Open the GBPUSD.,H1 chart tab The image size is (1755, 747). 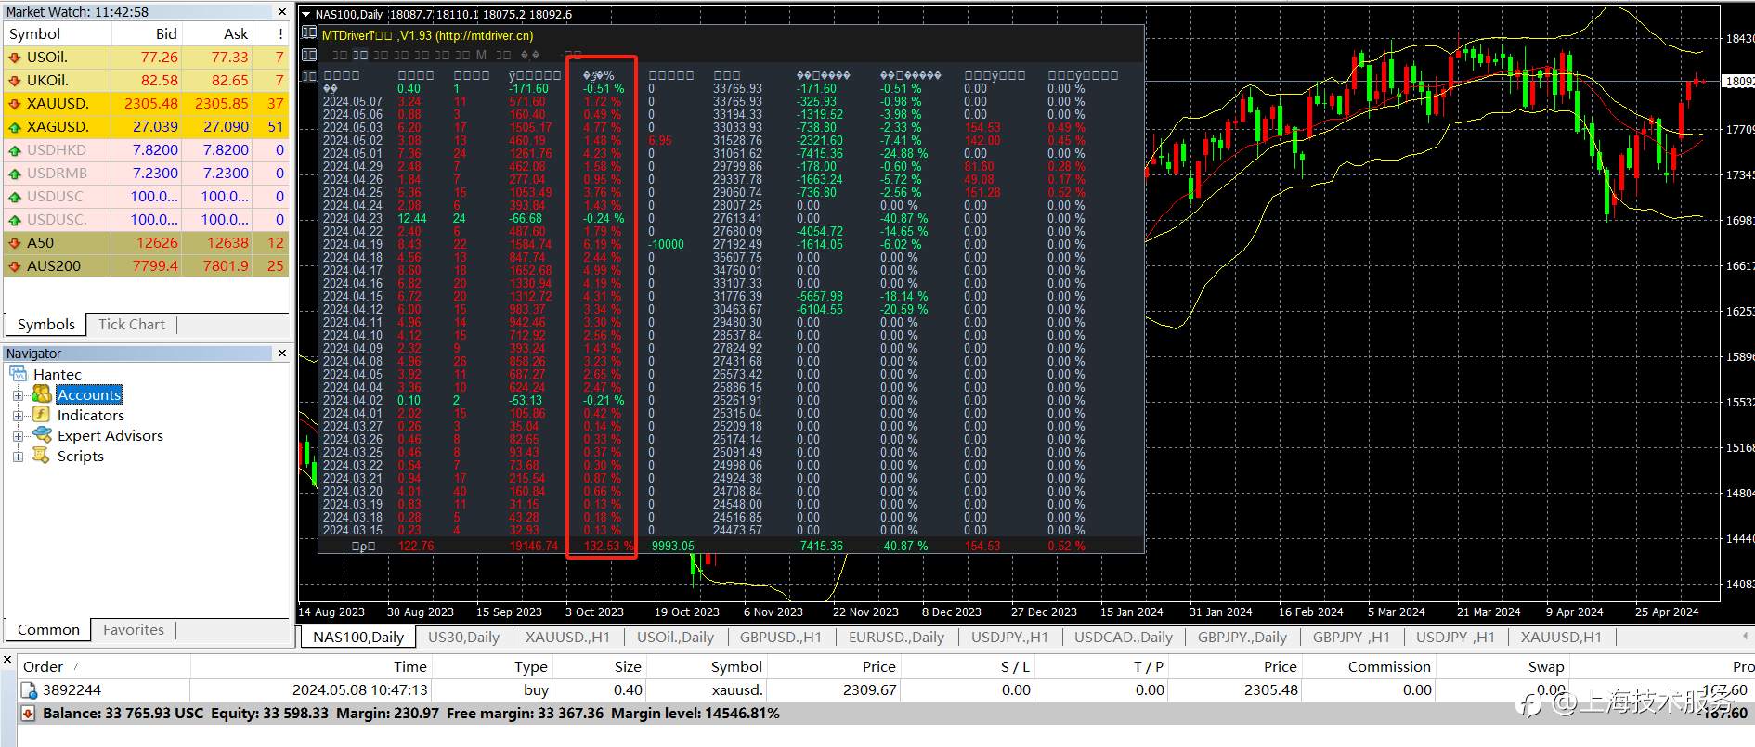(x=781, y=638)
